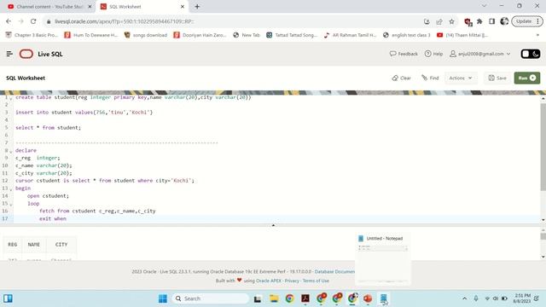Click the code editor vertical scrollbar
Image resolution: width=546 pixels, height=307 pixels.
click(x=543, y=148)
